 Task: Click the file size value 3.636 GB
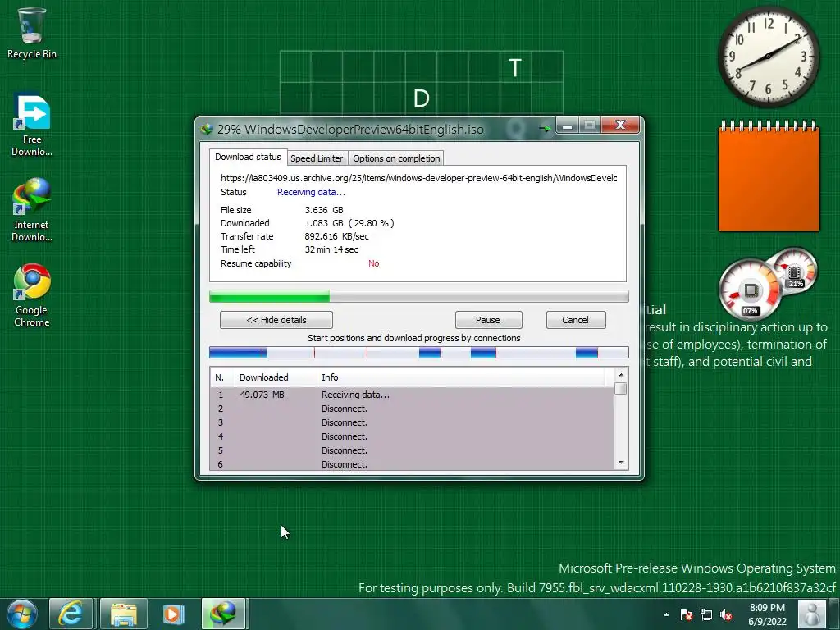(324, 210)
